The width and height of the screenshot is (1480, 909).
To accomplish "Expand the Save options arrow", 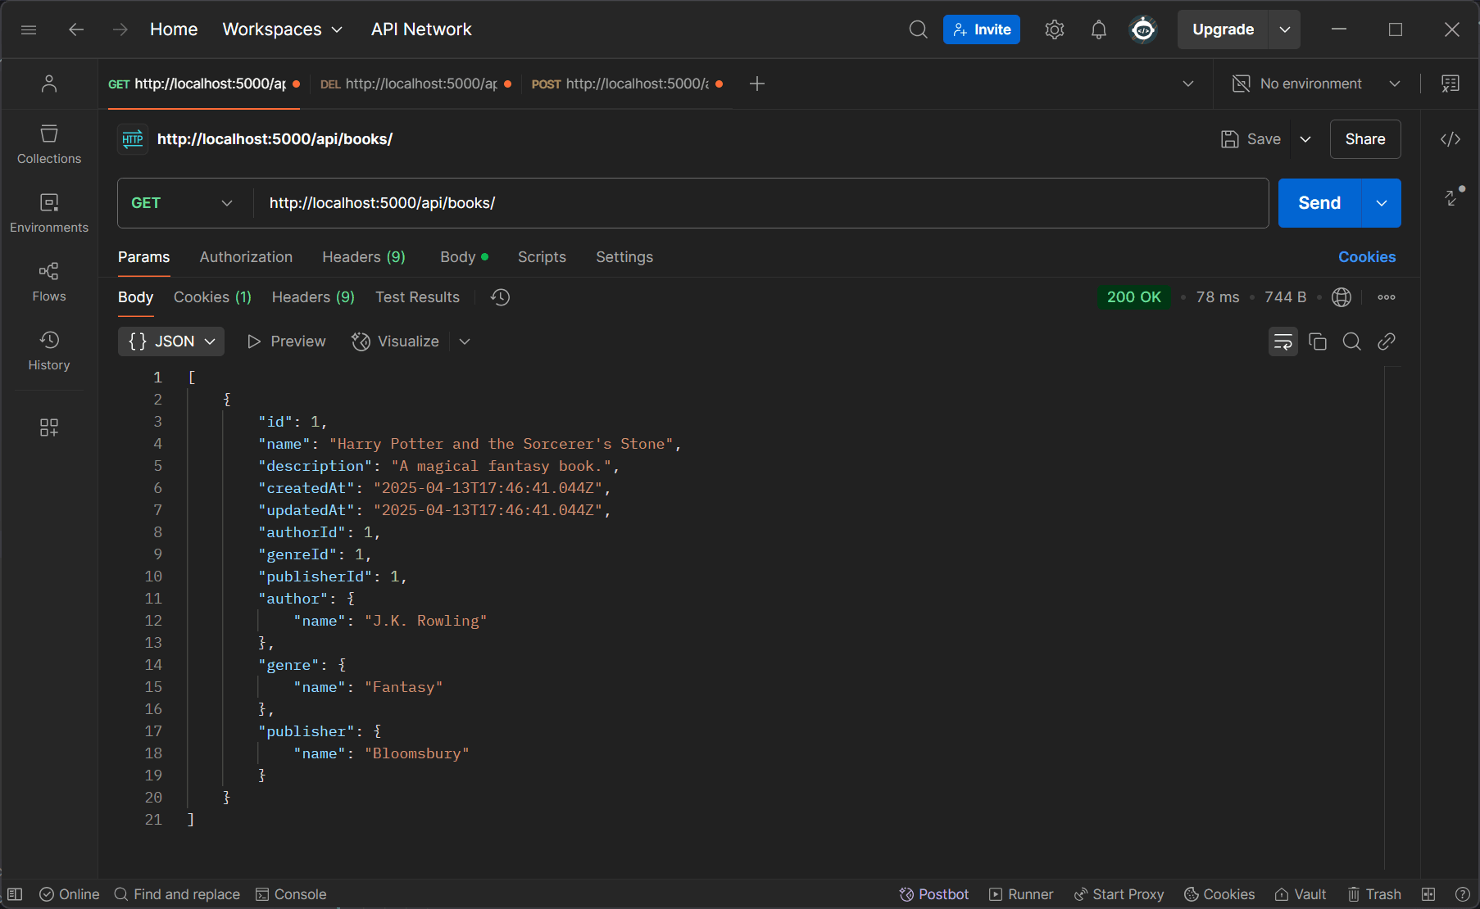I will coord(1305,139).
